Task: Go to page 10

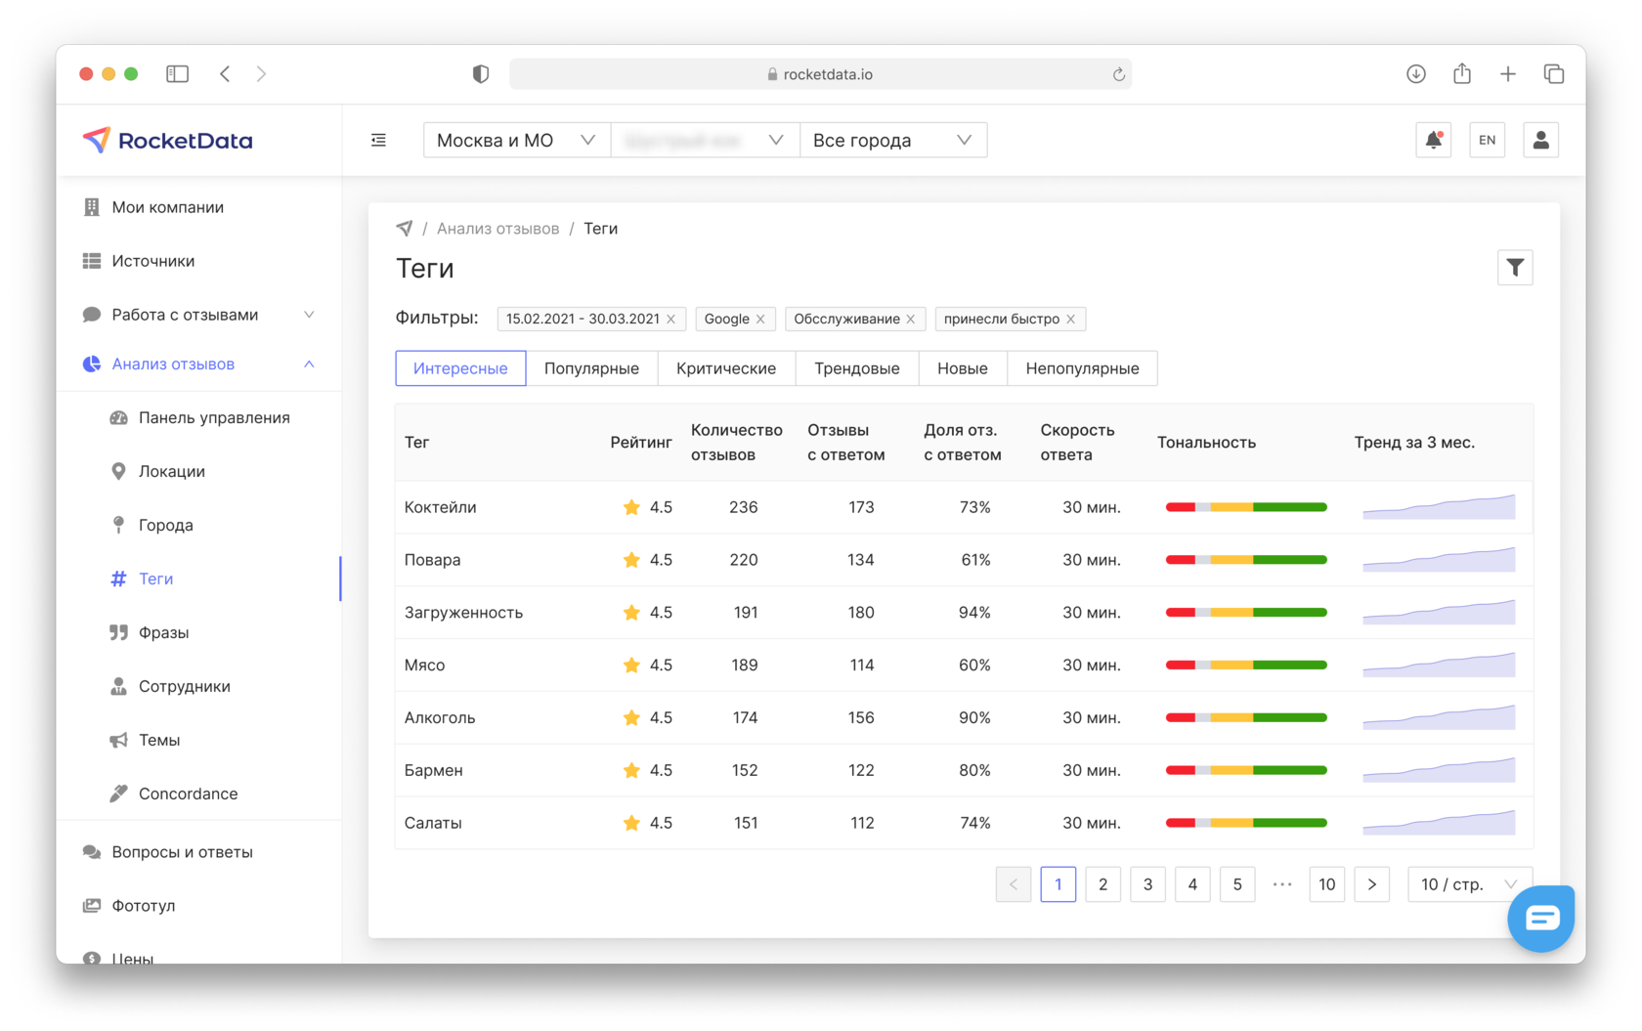Action: click(x=1326, y=884)
